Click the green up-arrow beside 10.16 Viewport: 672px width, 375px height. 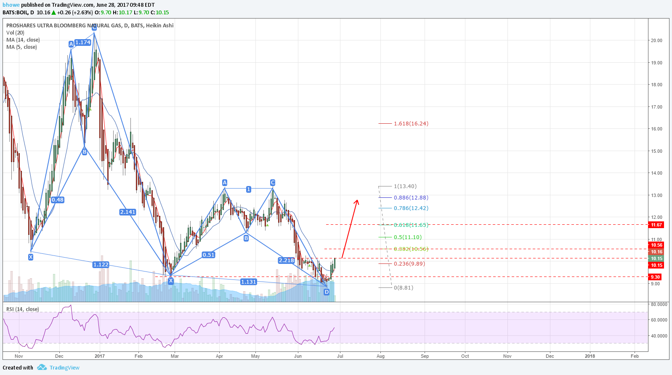(x=53, y=13)
